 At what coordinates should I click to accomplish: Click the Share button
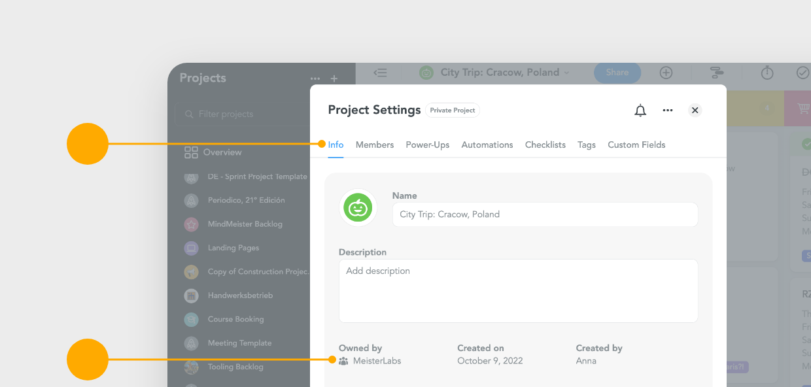pyautogui.click(x=617, y=73)
